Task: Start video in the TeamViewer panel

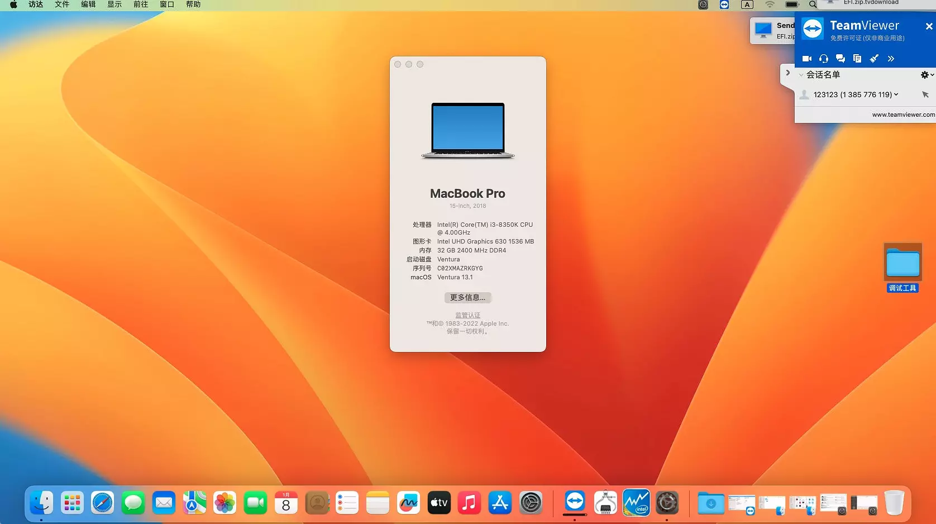Action: click(807, 59)
